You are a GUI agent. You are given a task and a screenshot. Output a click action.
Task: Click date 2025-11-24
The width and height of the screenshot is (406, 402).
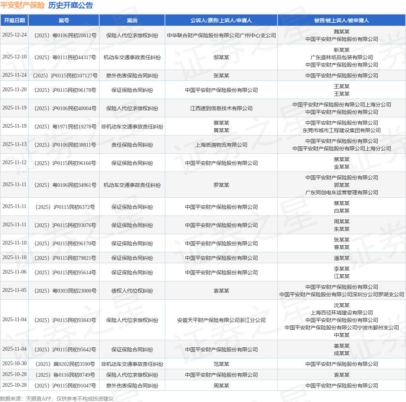click(x=14, y=75)
